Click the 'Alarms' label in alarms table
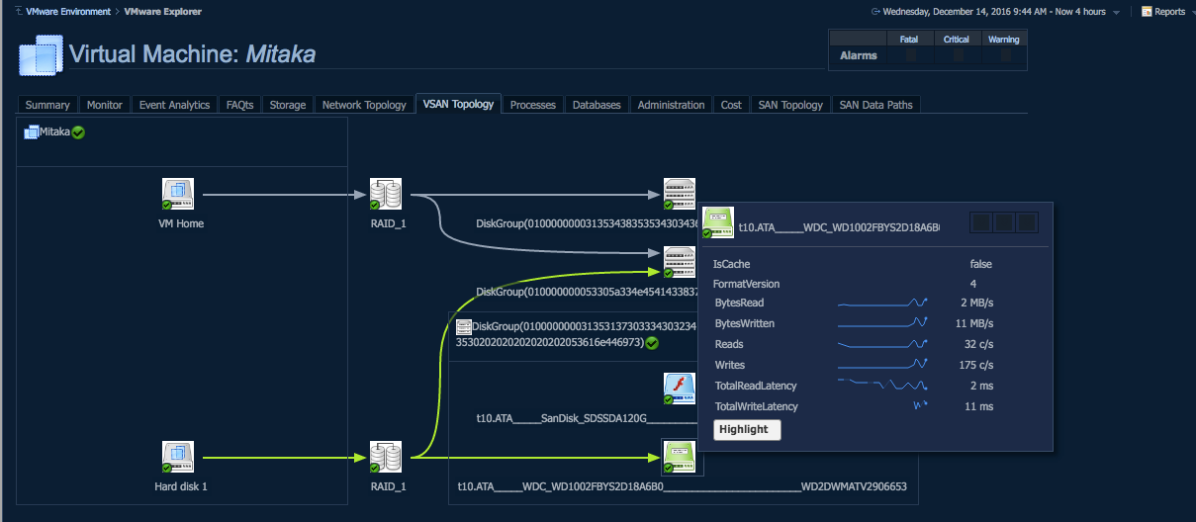Image resolution: width=1196 pixels, height=522 pixels. pyautogui.click(x=859, y=56)
